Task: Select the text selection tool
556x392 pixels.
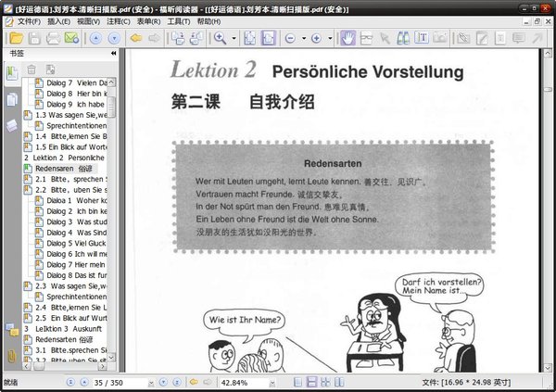Action: pyautogui.click(x=422, y=38)
